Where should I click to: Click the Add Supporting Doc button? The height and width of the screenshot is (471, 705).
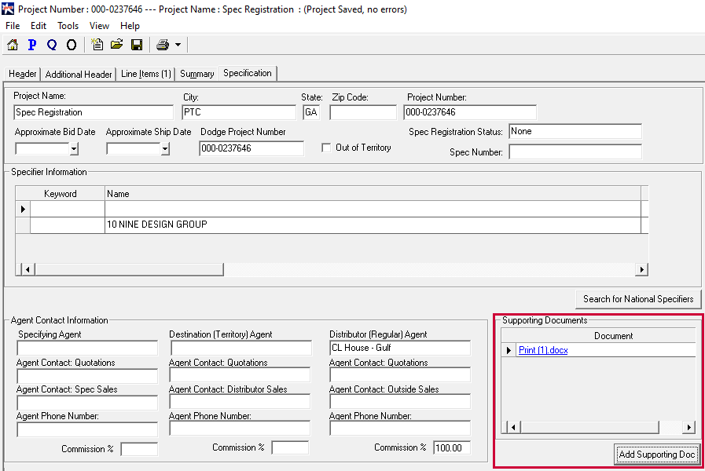click(657, 455)
